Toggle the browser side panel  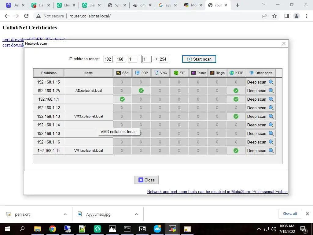click(x=287, y=16)
